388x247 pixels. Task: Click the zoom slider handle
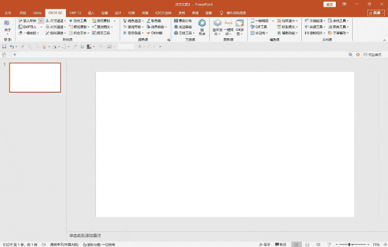pos(349,245)
